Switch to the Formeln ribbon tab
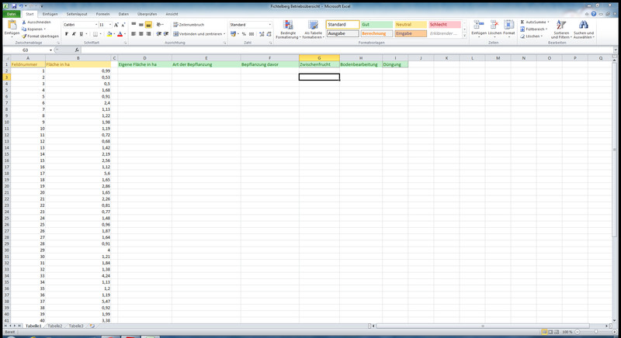Image resolution: width=621 pixels, height=338 pixels. [x=102, y=14]
